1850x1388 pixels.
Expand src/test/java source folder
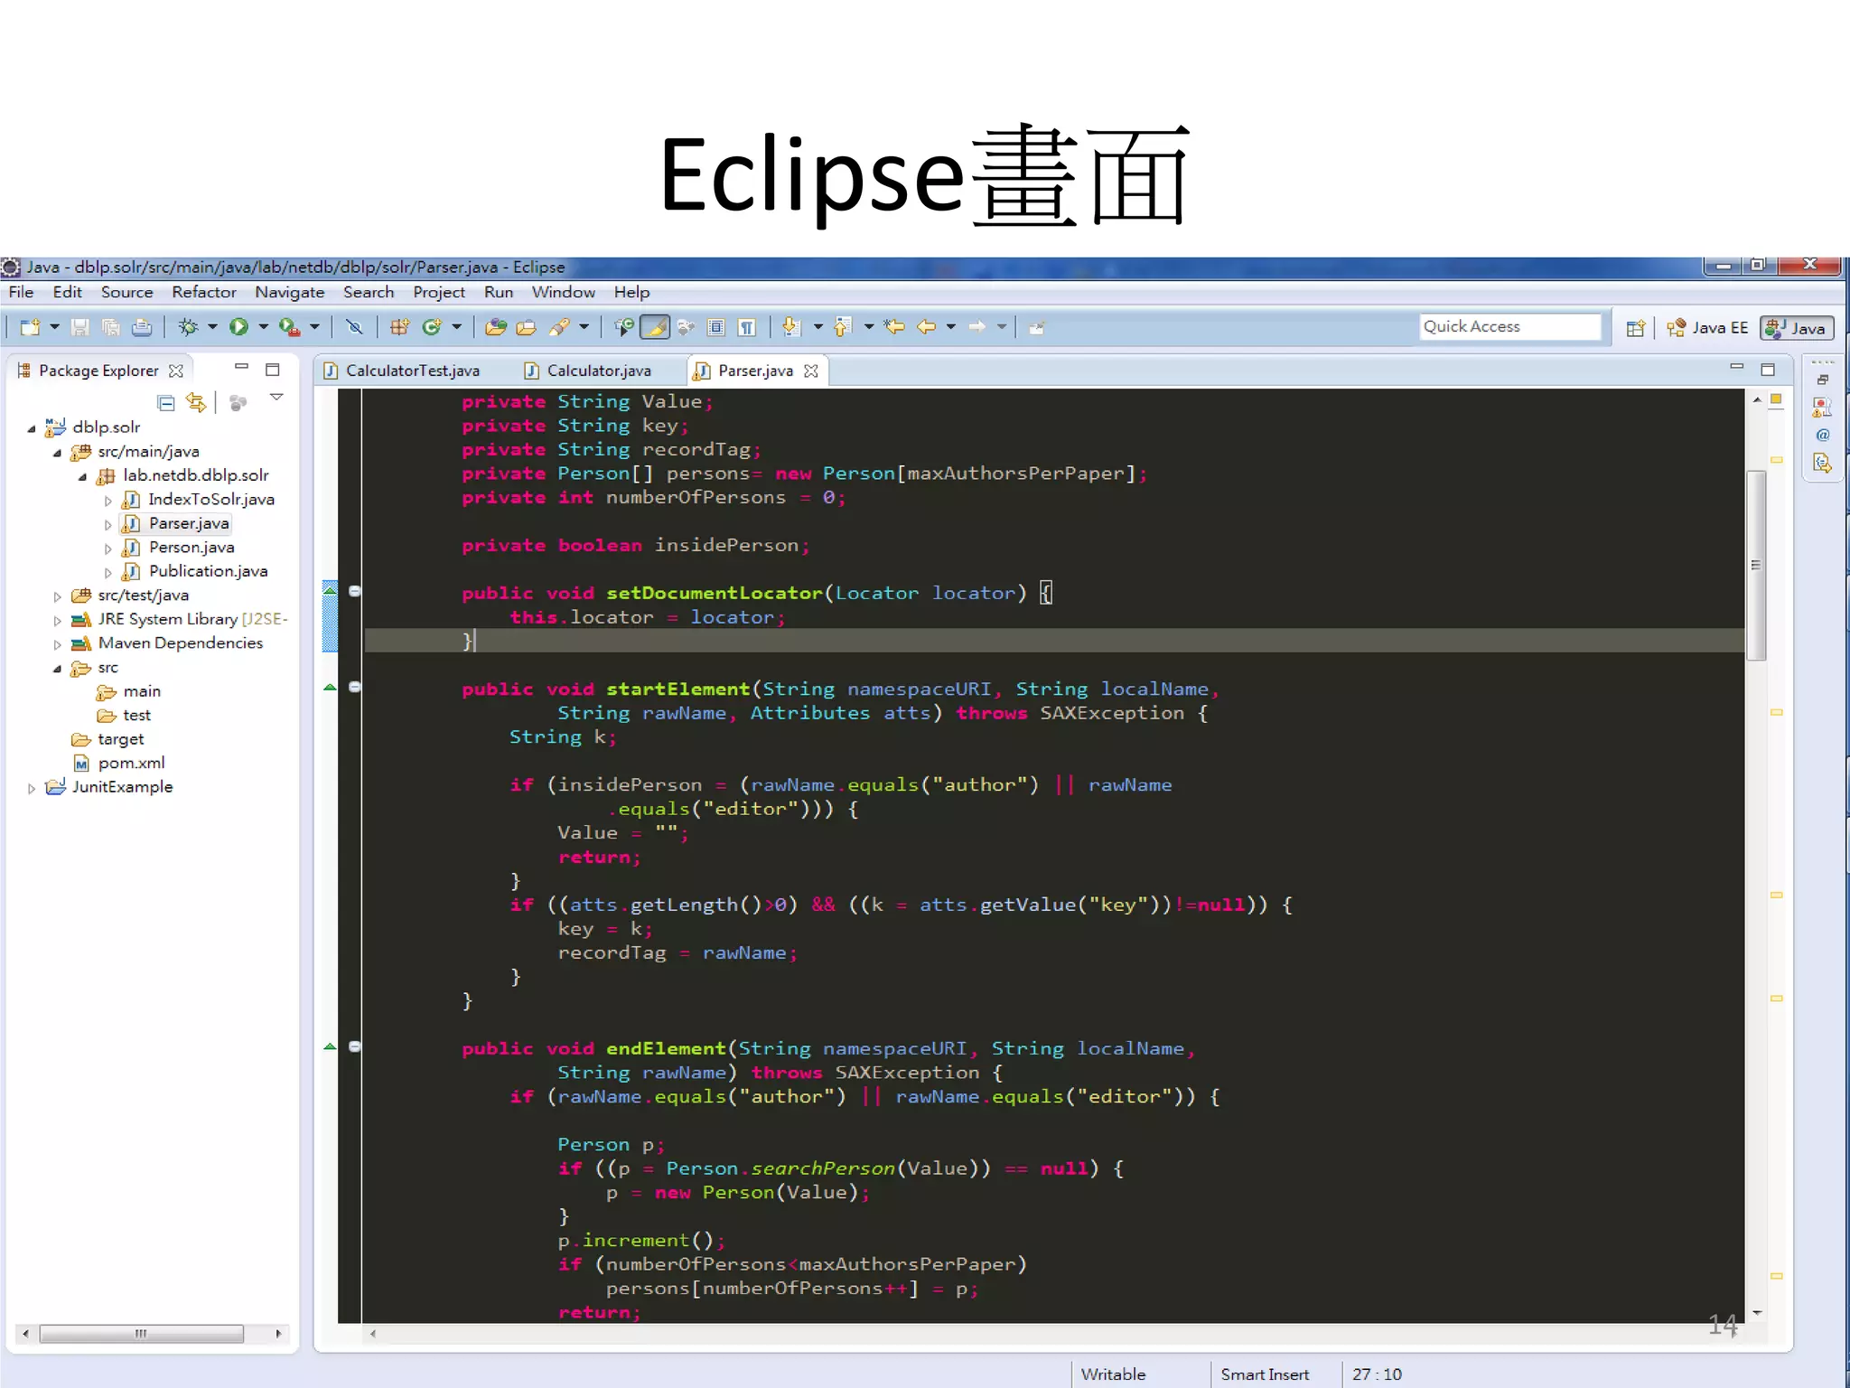(57, 596)
